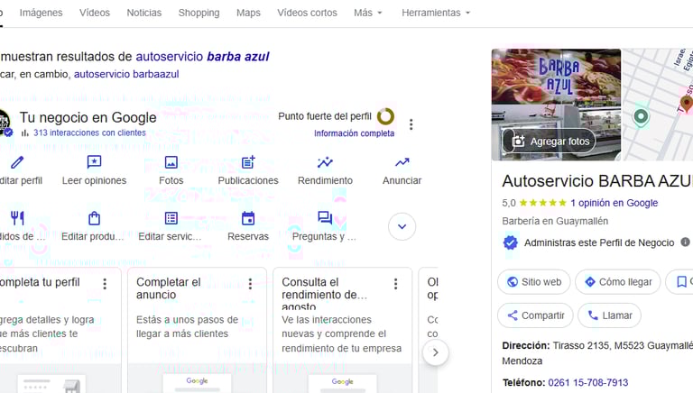The image size is (693, 393).
Task: Open options menu on Consulta el rendimiento card
Action: pyautogui.click(x=395, y=284)
